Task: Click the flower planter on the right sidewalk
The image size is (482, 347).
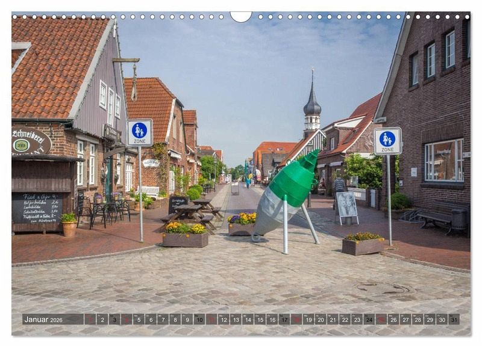Action: click(x=363, y=244)
